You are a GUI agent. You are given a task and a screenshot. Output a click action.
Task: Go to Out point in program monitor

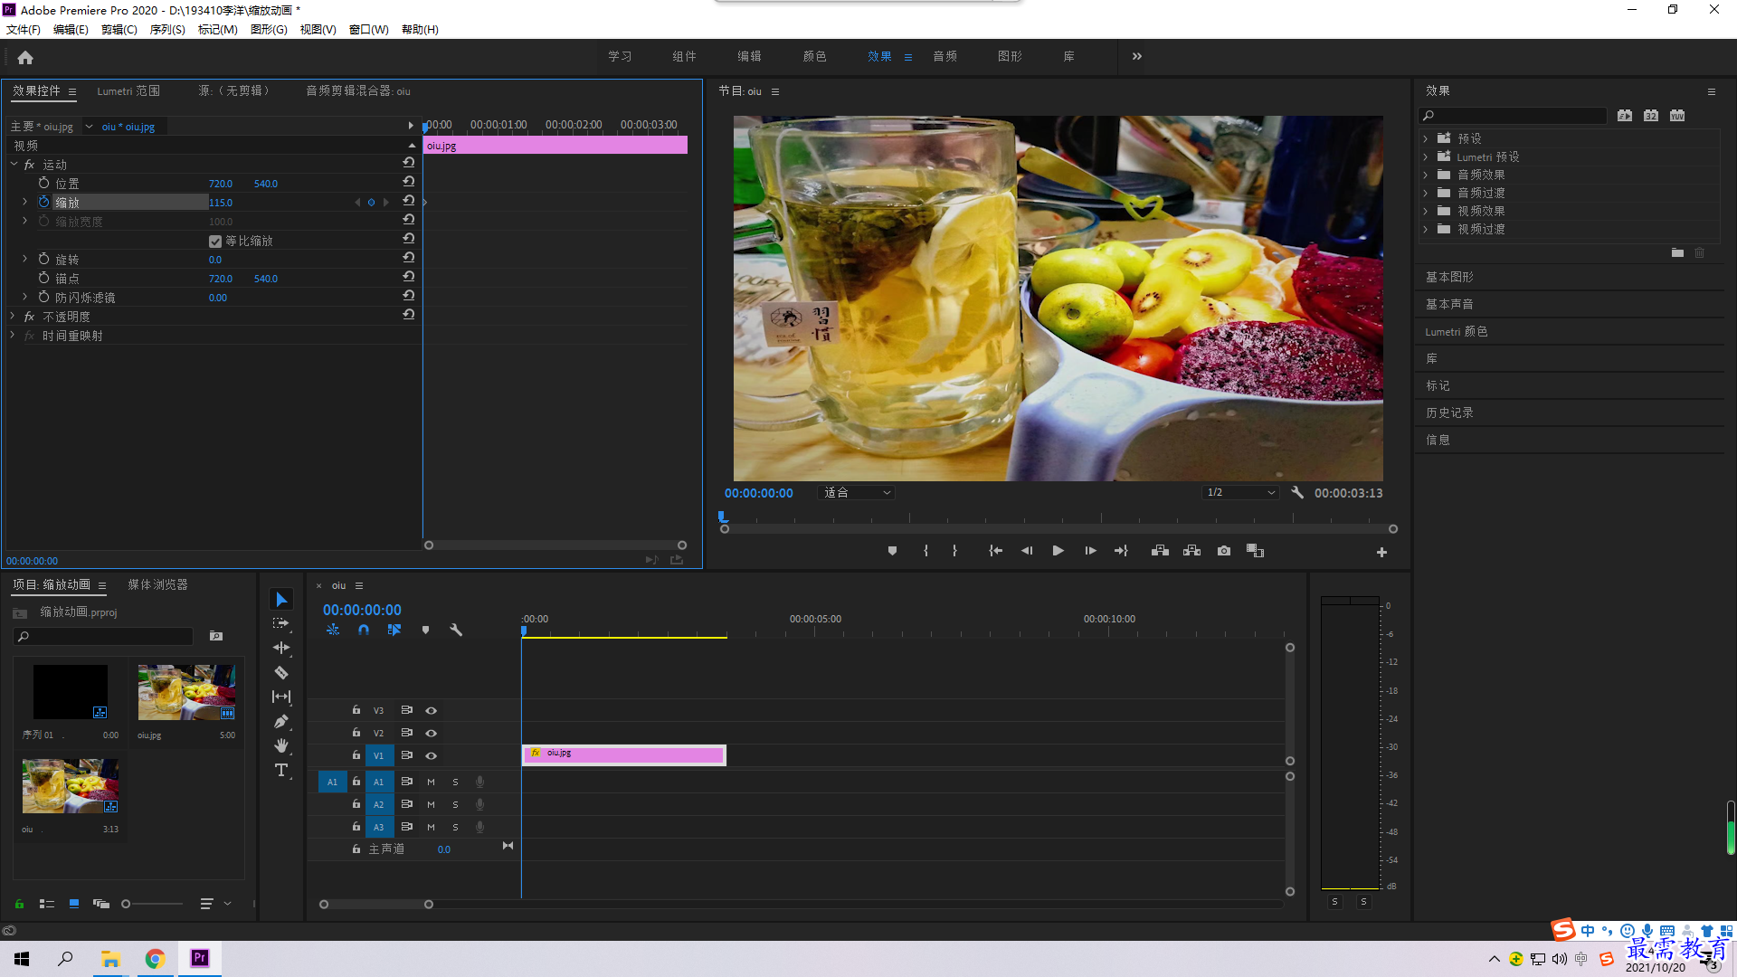tap(1121, 551)
